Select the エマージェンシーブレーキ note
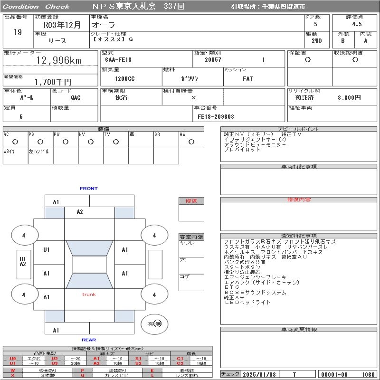The width and height of the screenshot is (380, 380). [255, 277]
